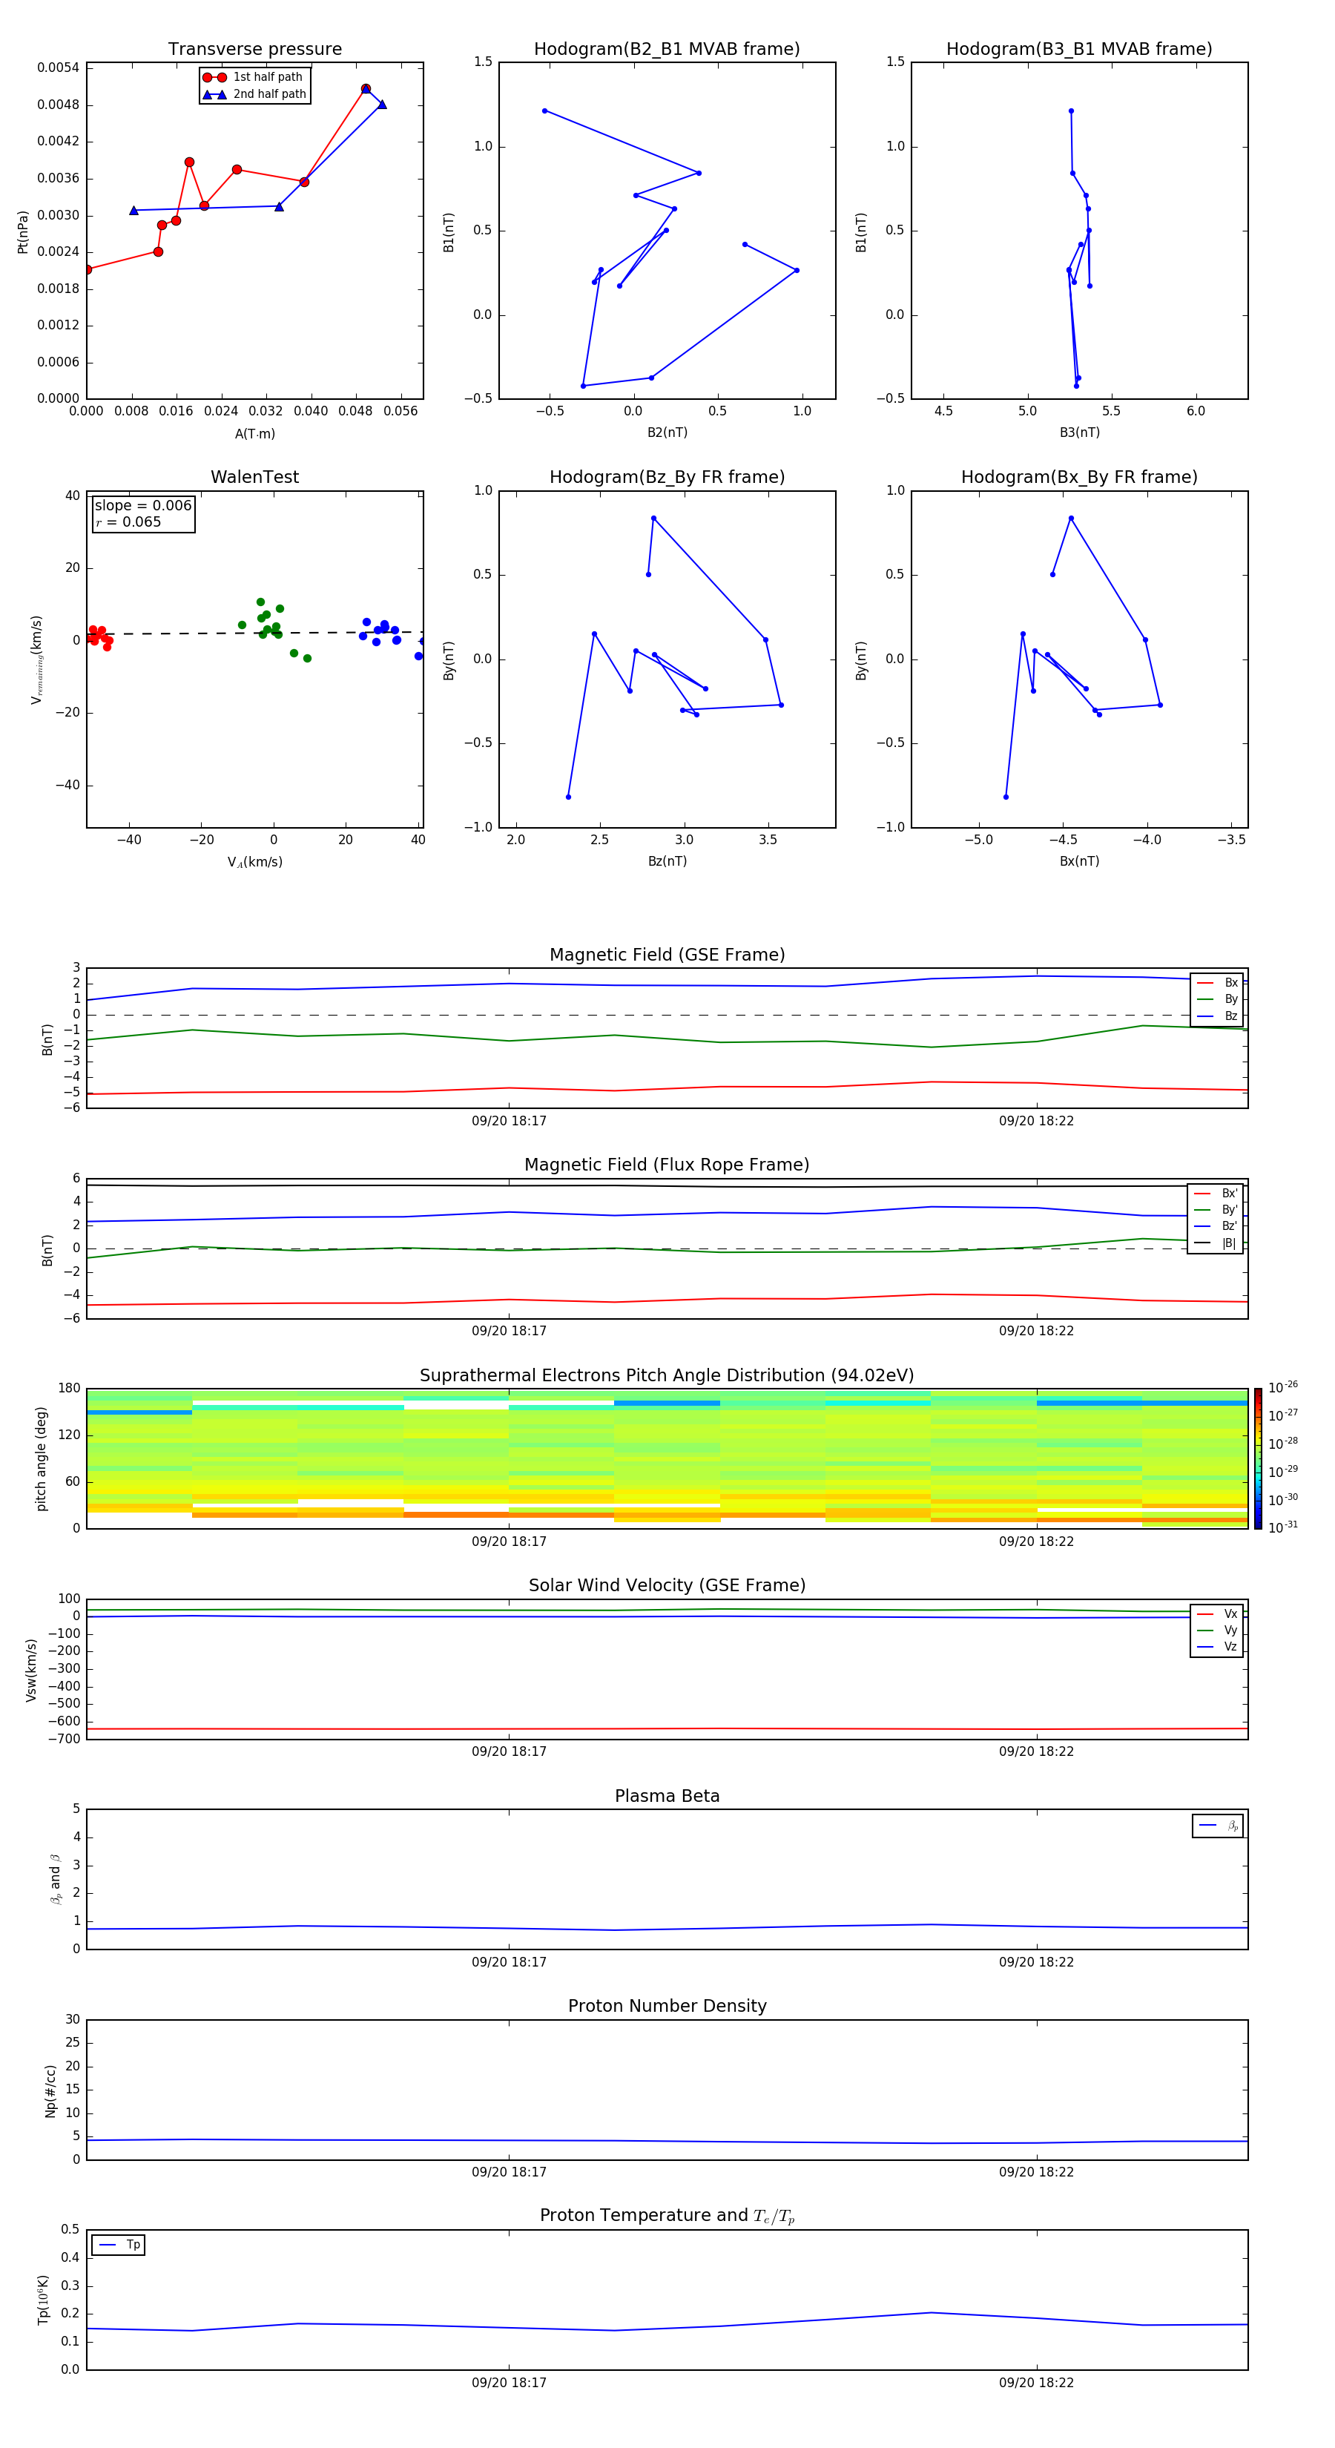The image size is (1335, 2448).
Task: Click the "VA(km/s)" x-axis label
Action: (x=254, y=863)
